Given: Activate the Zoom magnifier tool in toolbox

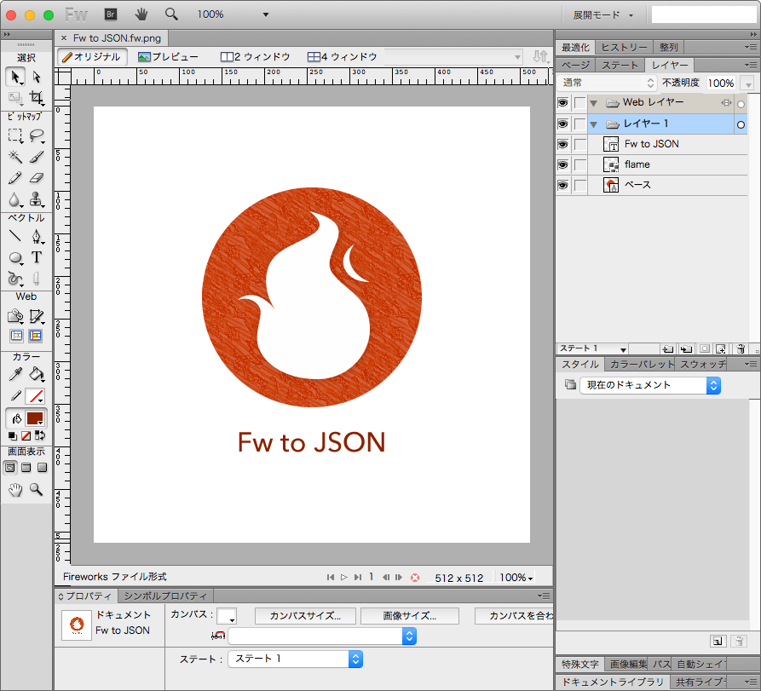Looking at the screenshot, I should (37, 489).
